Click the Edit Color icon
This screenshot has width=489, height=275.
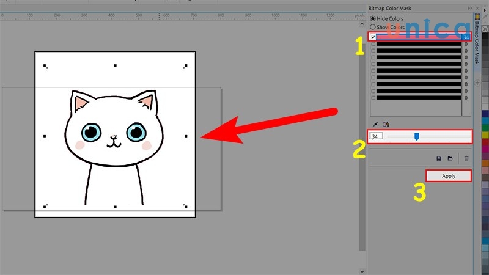[x=385, y=123]
